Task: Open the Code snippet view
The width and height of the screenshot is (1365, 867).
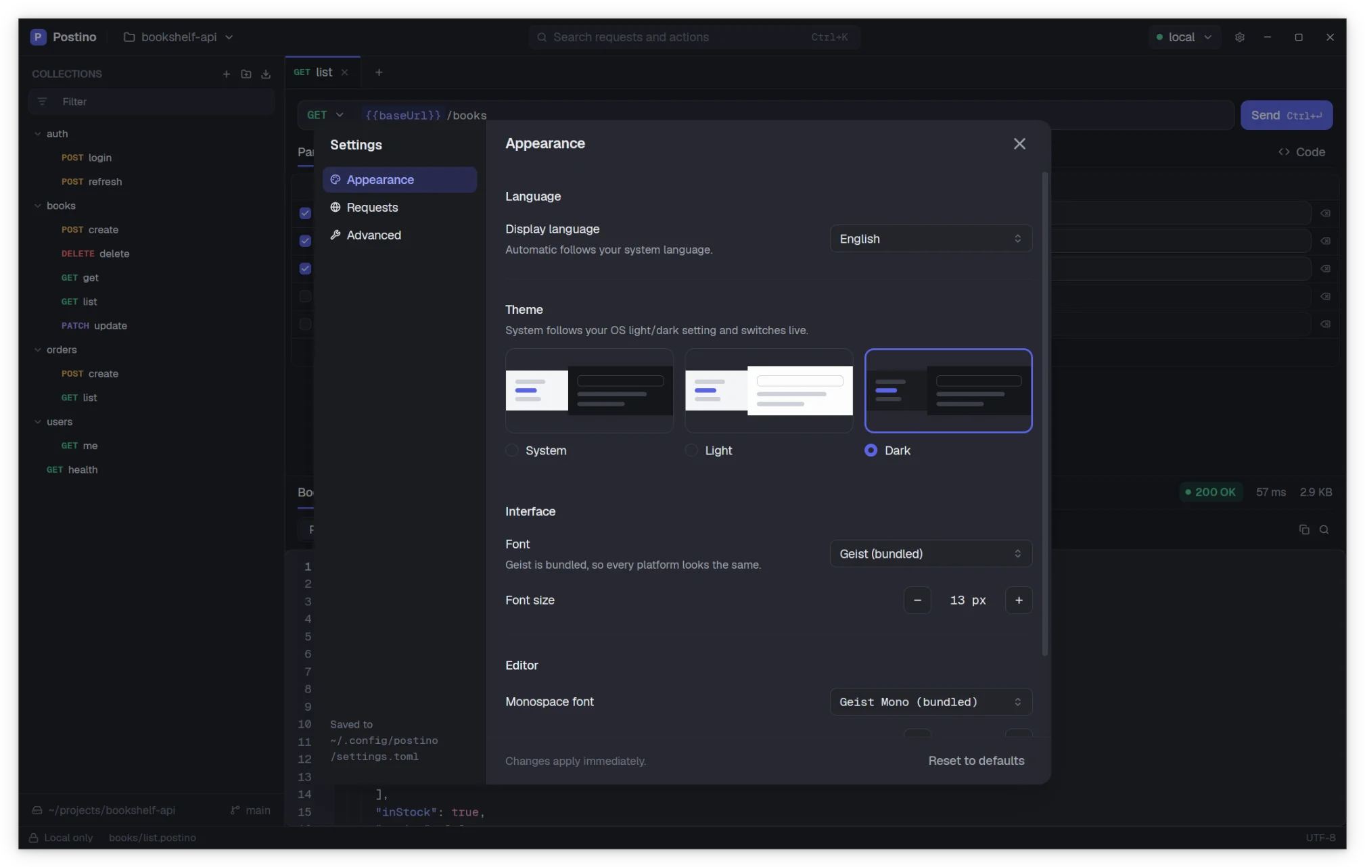Action: (x=1301, y=152)
